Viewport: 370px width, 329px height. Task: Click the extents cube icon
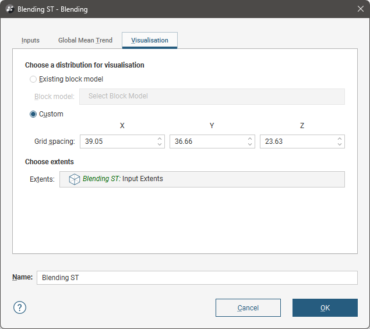click(75, 179)
